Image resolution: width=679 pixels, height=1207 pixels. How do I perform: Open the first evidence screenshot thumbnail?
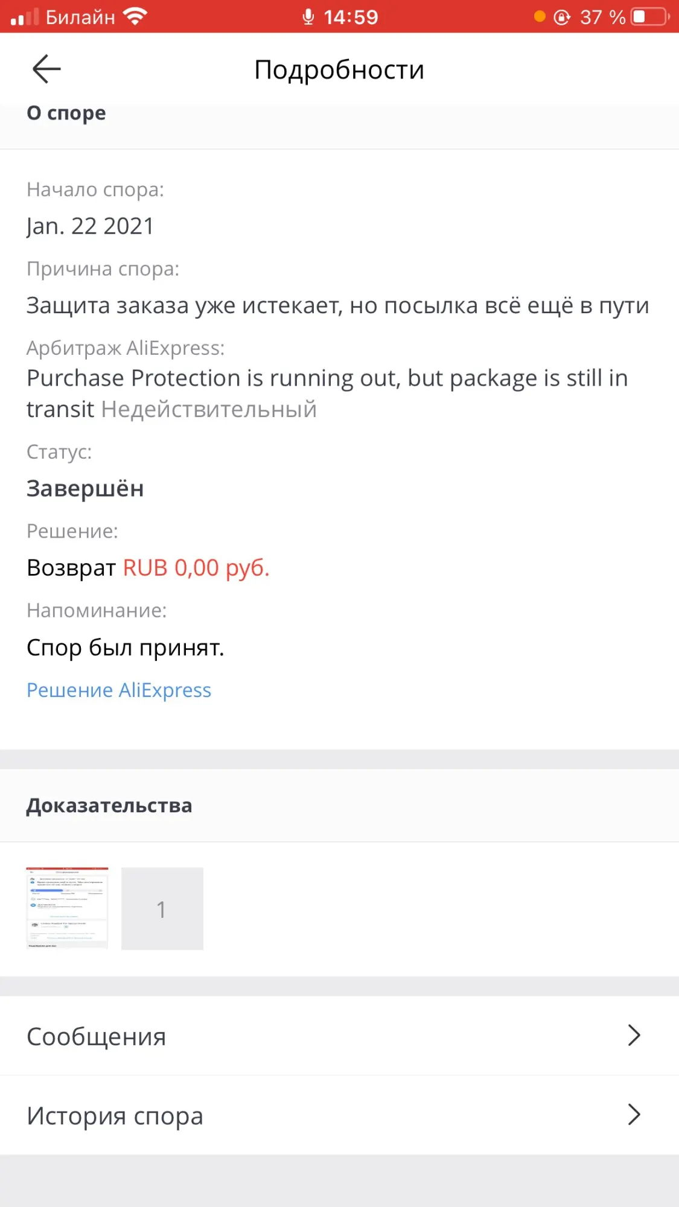click(67, 908)
